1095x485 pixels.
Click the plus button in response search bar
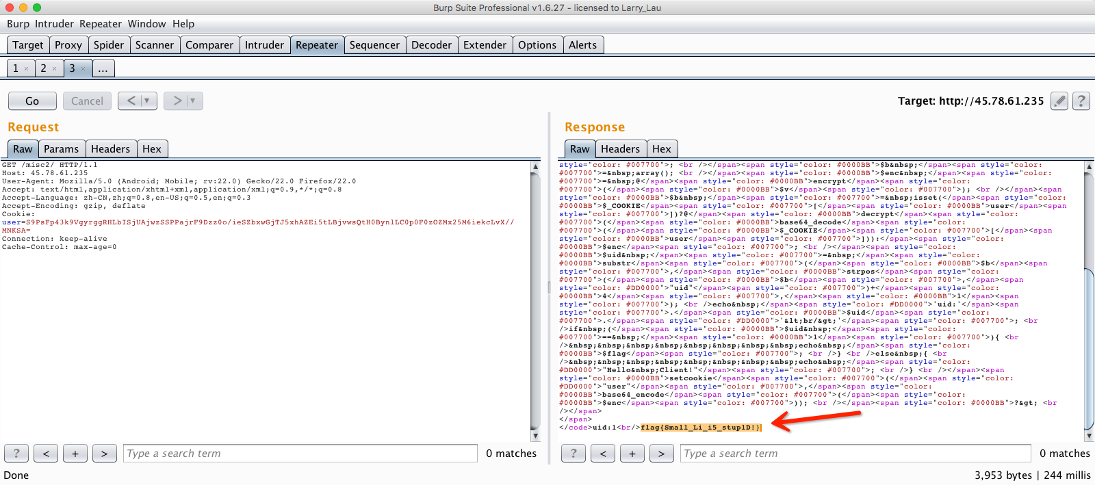tap(632, 453)
